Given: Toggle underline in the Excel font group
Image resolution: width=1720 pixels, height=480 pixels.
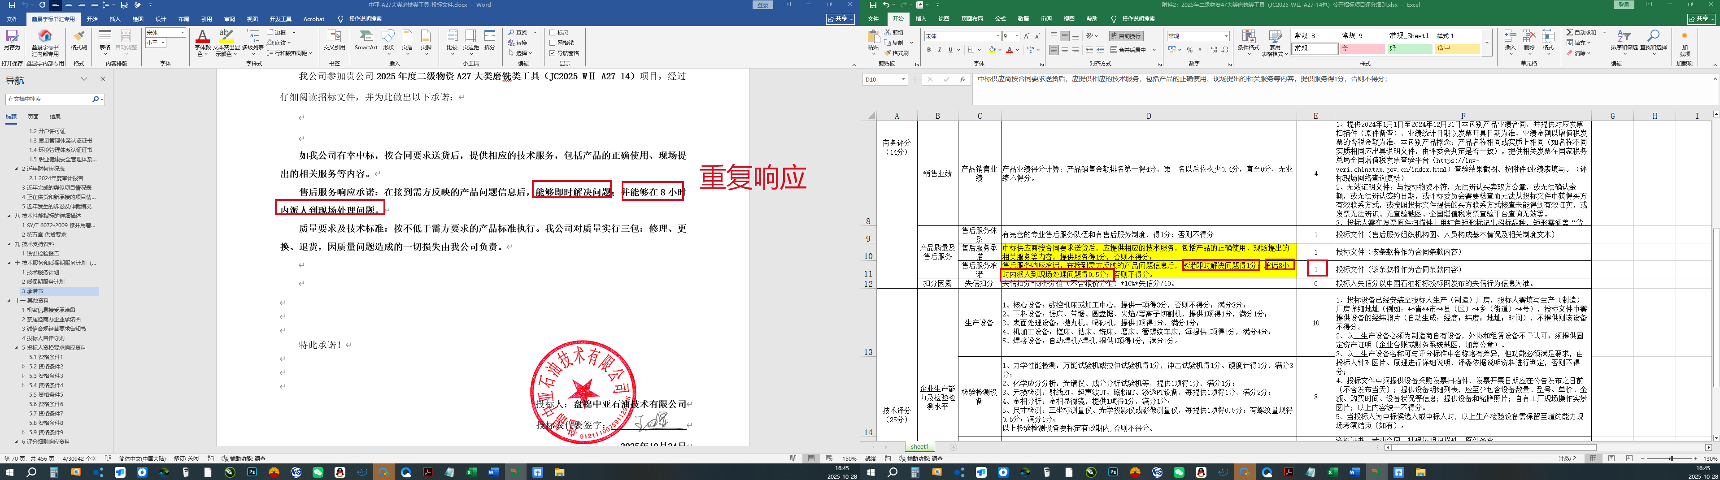Looking at the screenshot, I should click(x=950, y=50).
